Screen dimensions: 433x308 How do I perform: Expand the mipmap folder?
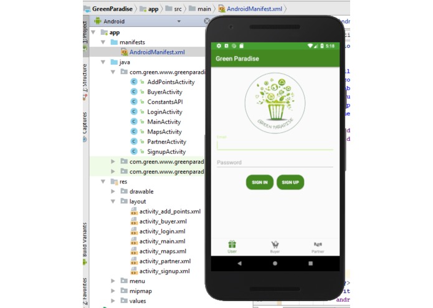(x=113, y=291)
